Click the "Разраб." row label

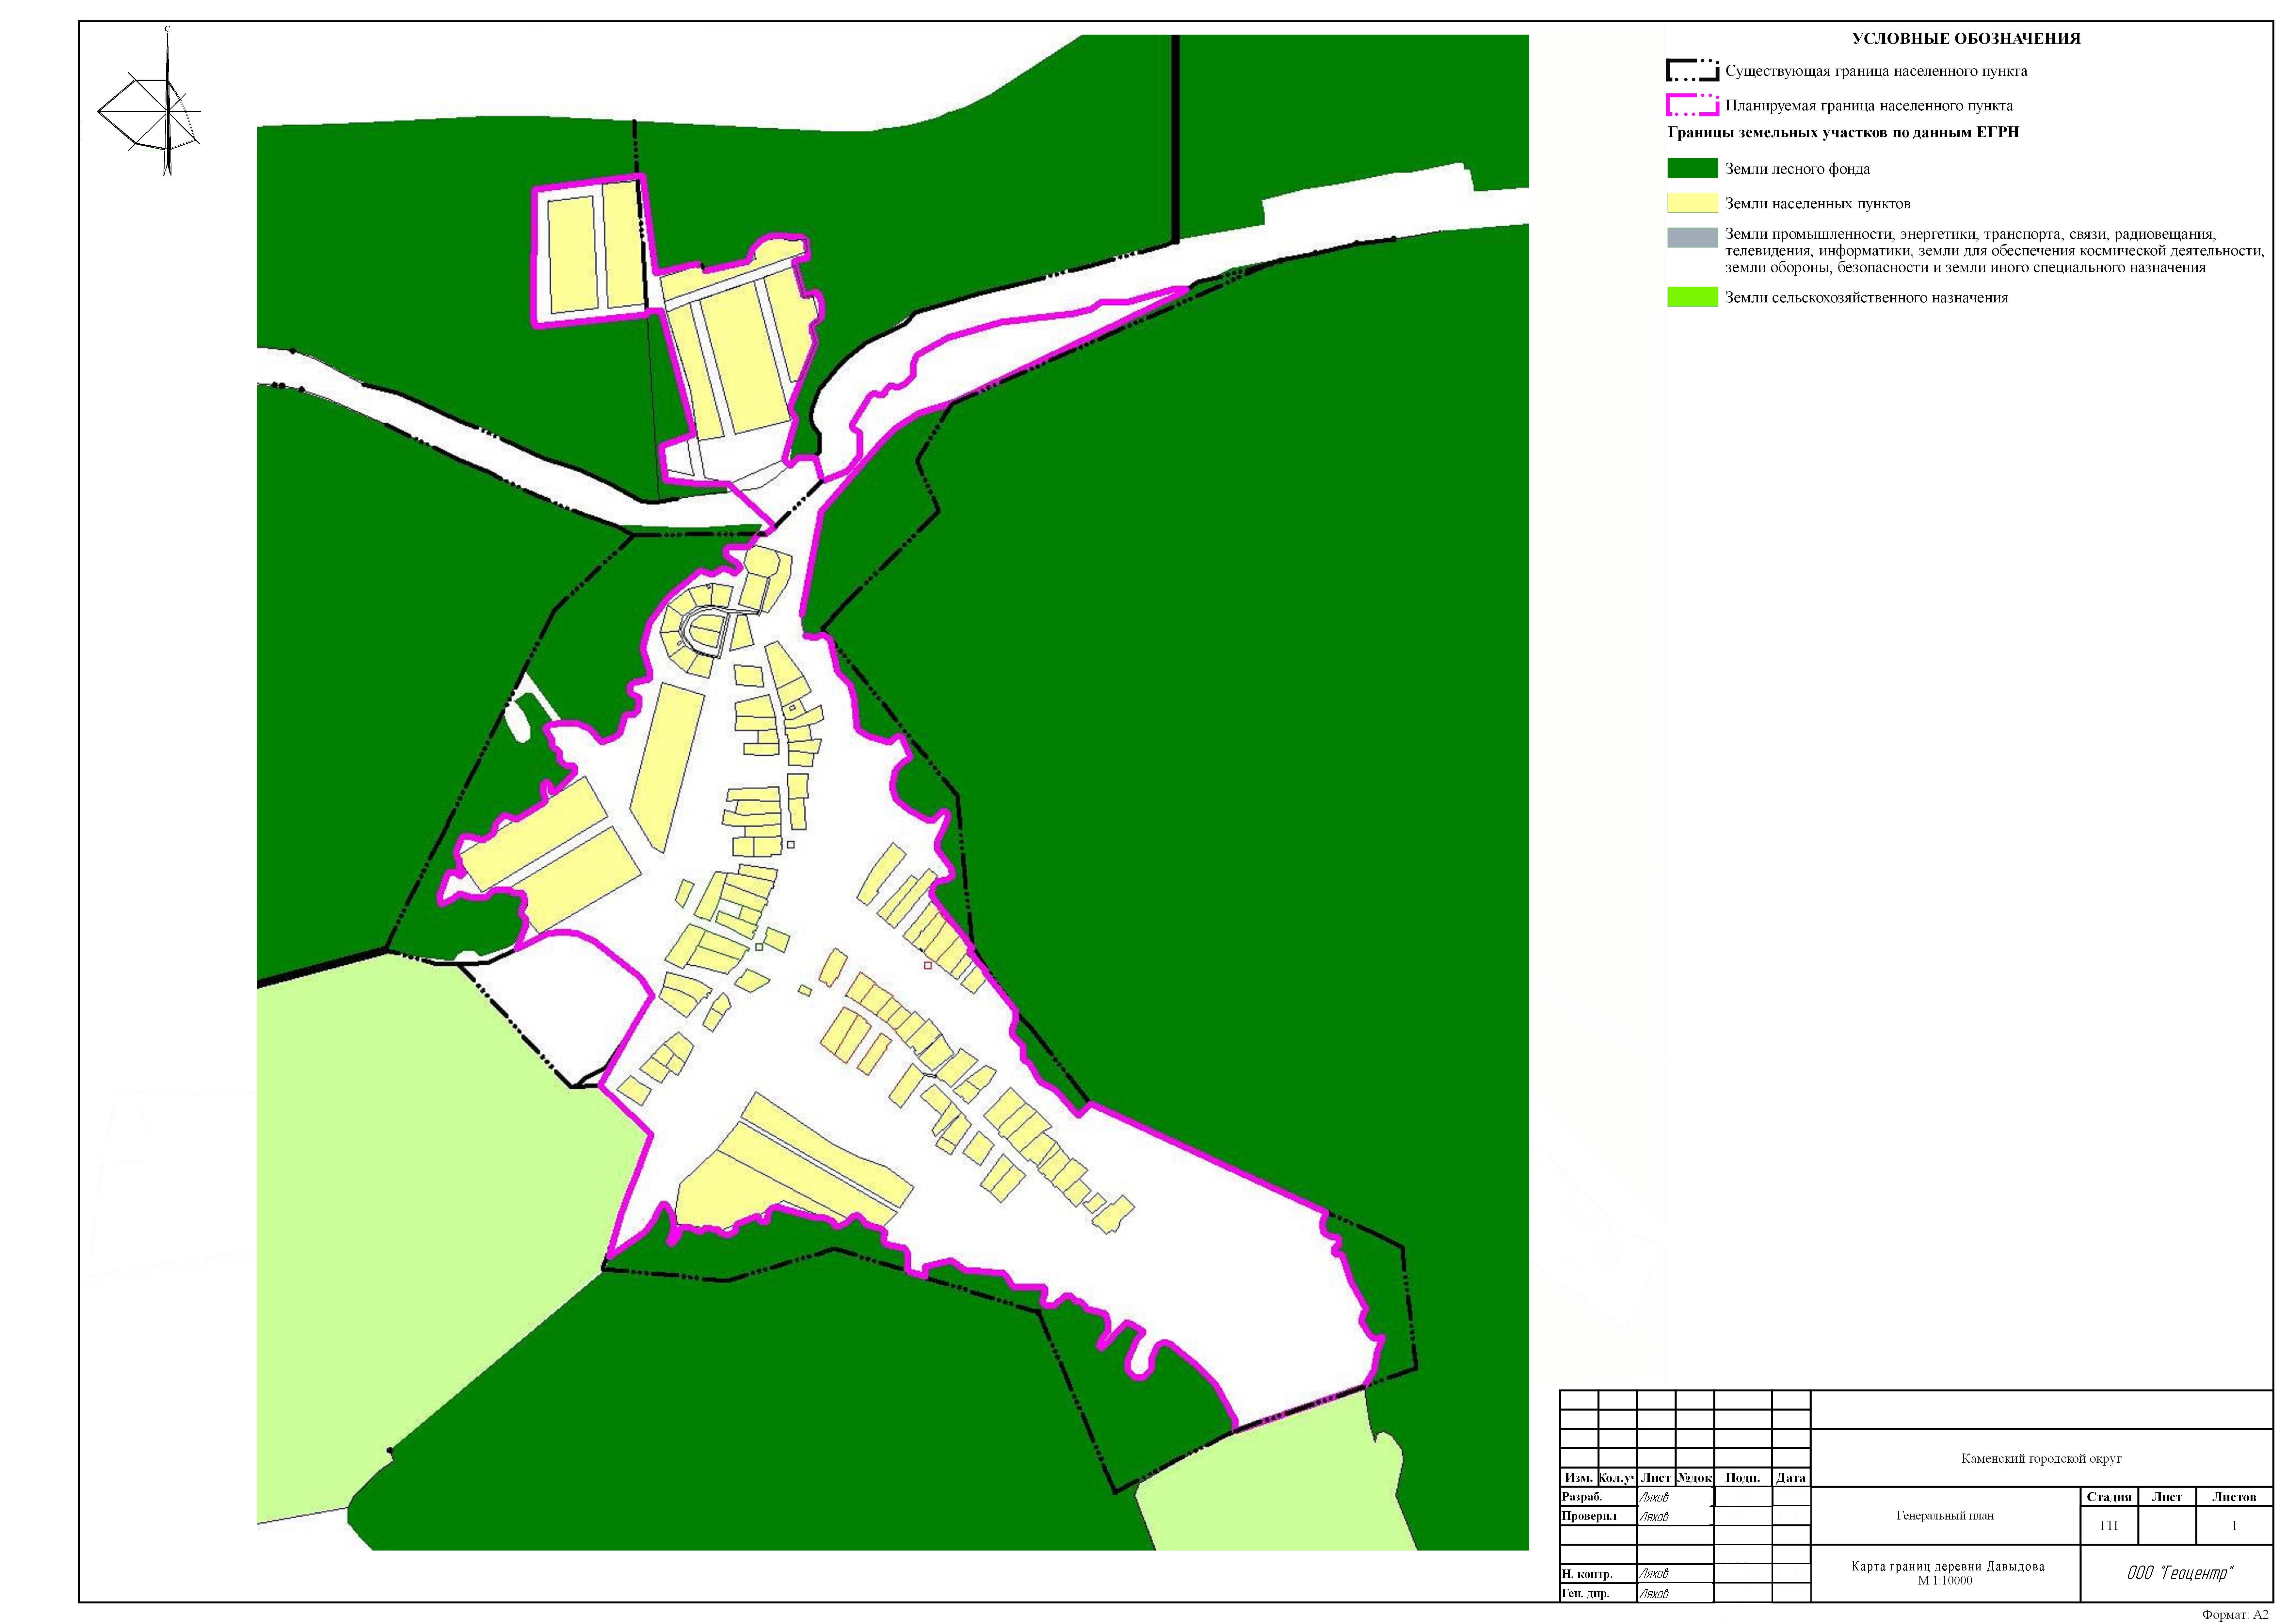(x=1582, y=1497)
